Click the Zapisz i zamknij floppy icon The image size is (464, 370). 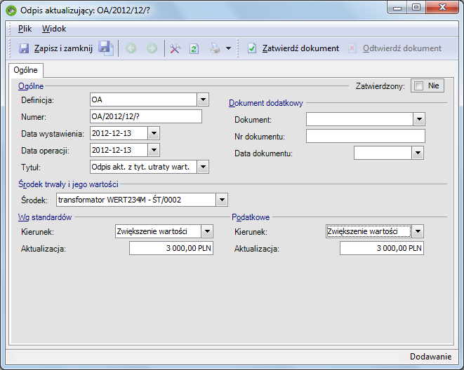click(x=24, y=48)
